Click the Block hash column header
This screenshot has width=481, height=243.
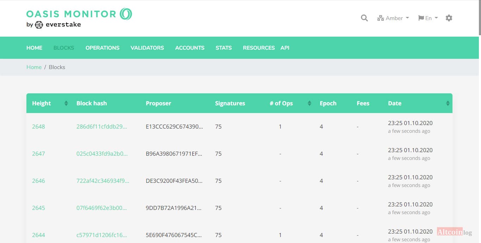pos(92,103)
